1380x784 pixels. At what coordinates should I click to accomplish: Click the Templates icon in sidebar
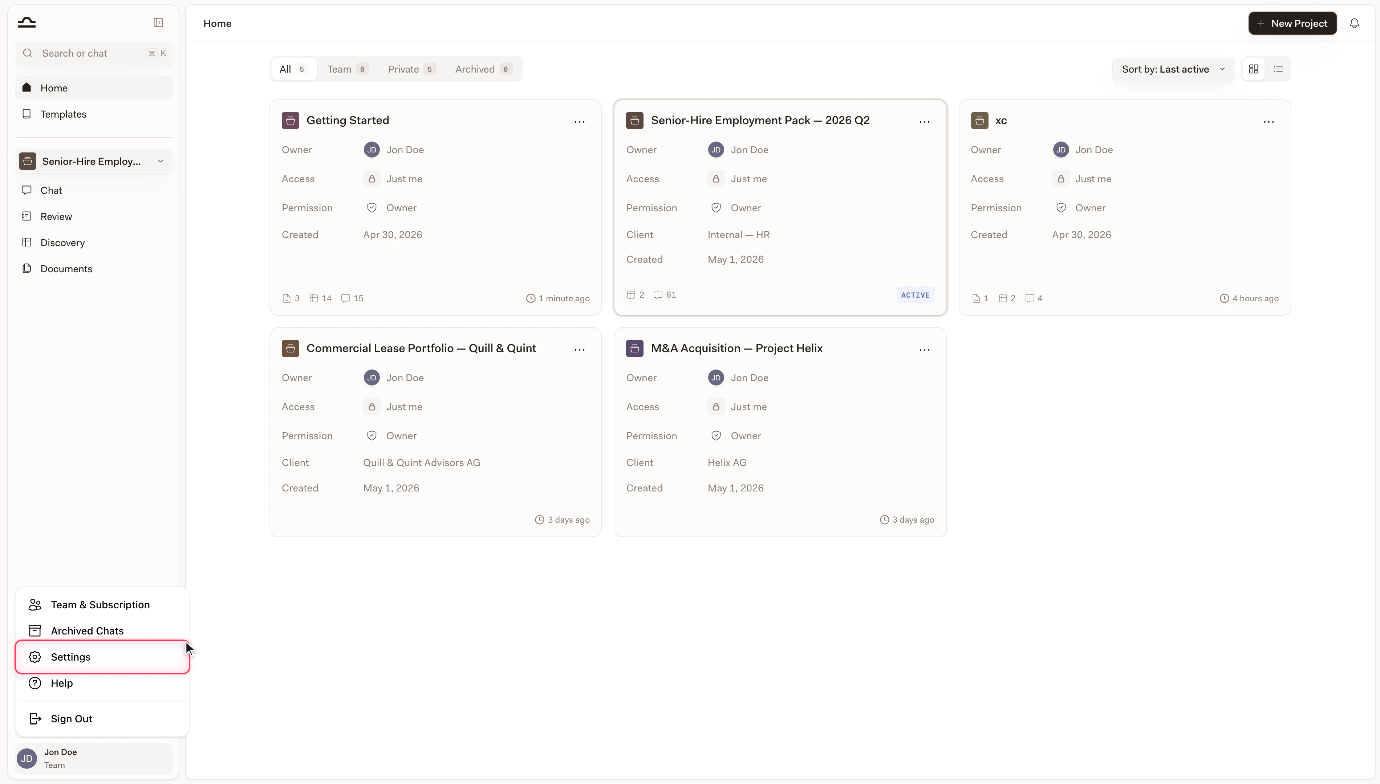[27, 114]
